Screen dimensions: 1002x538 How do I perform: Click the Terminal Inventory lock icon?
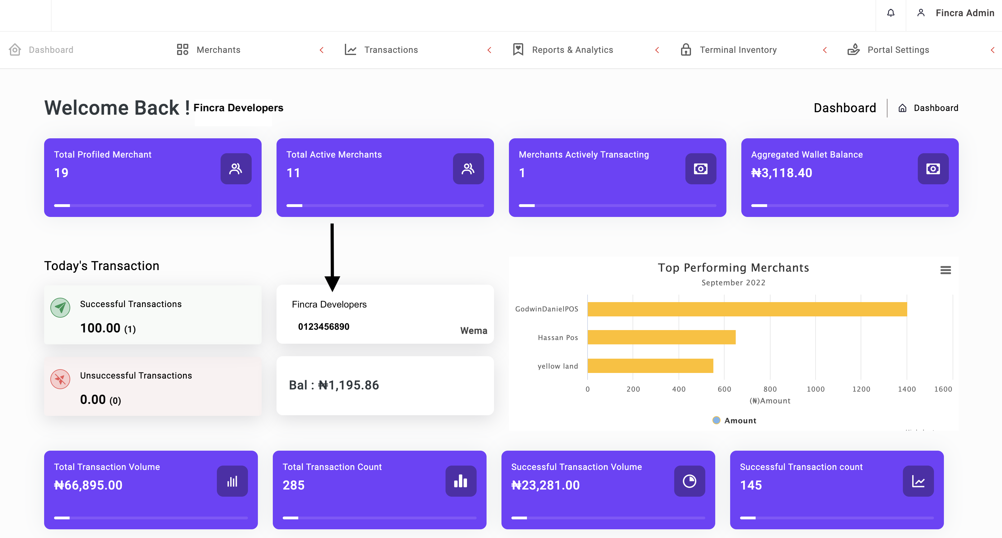coord(686,50)
